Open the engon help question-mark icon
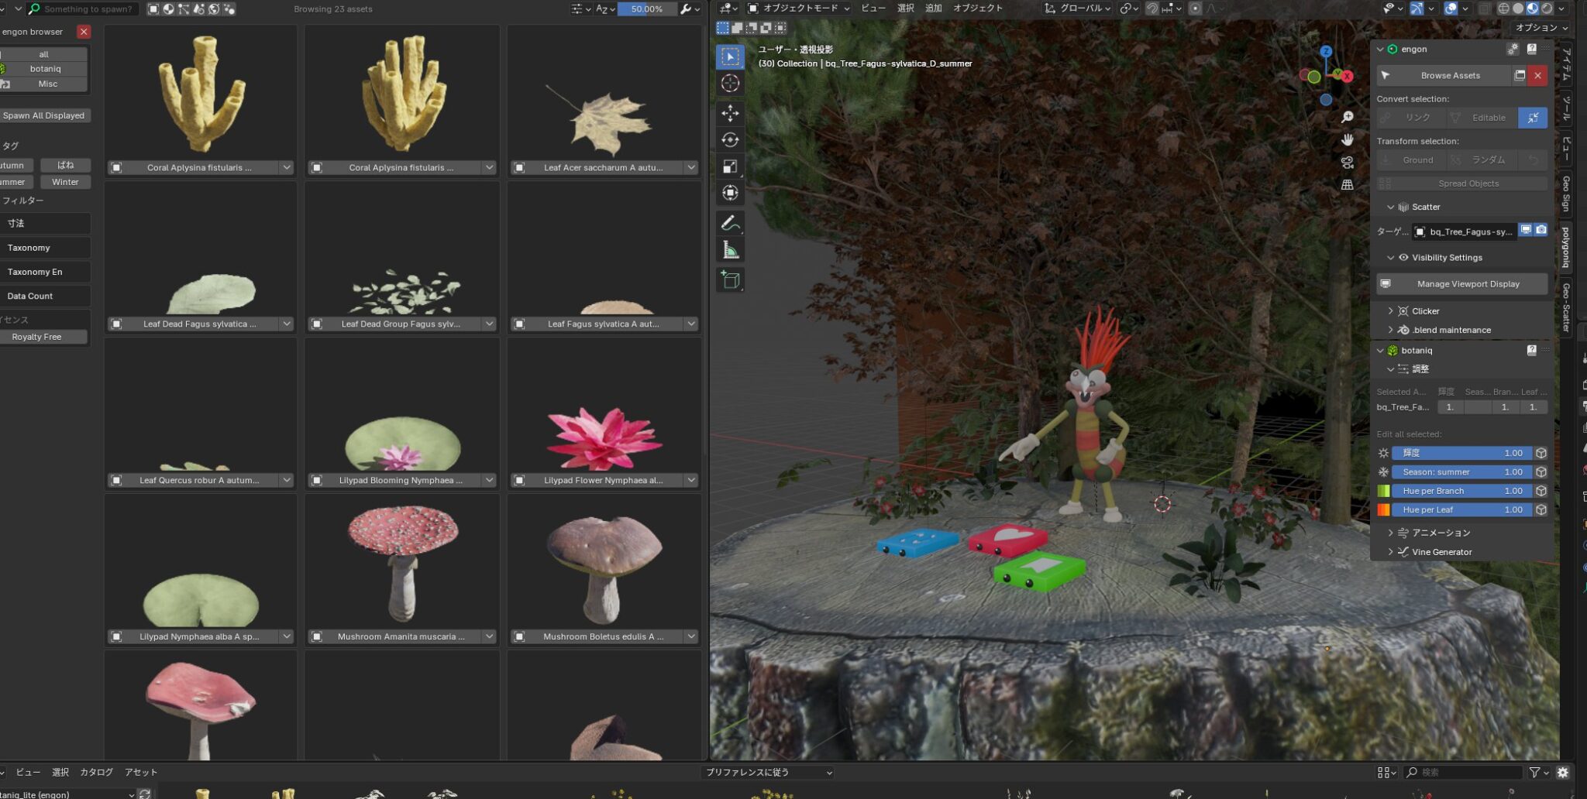The width and height of the screenshot is (1587, 799). pos(1532,49)
